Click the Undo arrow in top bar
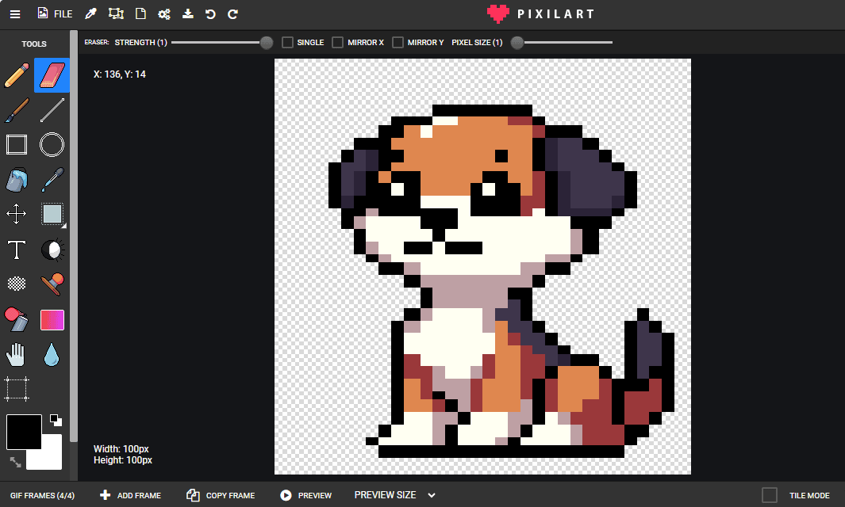Image resolution: width=845 pixels, height=507 pixels. coord(210,13)
